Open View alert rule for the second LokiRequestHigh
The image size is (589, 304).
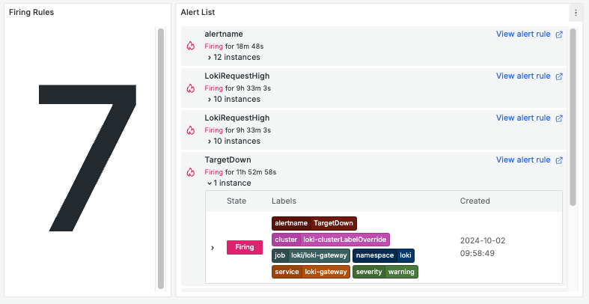523,118
